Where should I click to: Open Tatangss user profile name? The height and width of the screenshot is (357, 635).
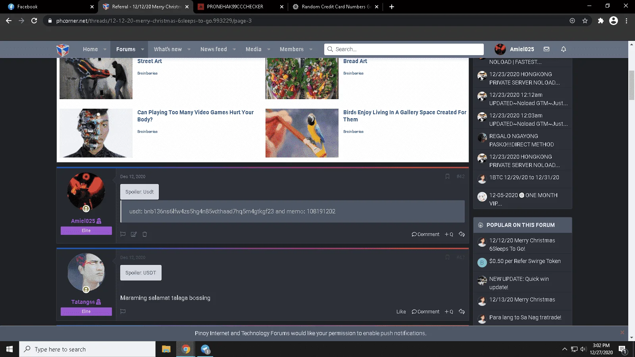[83, 302]
